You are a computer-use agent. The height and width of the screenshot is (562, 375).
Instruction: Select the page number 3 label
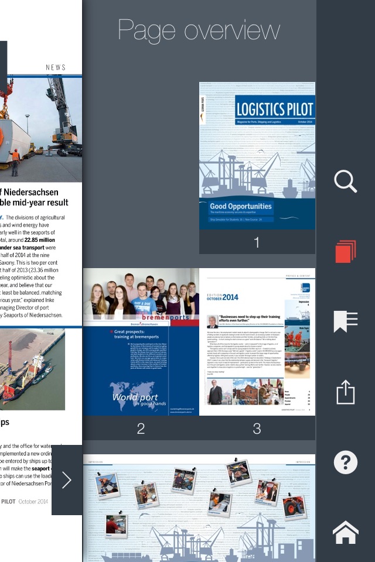click(x=257, y=429)
